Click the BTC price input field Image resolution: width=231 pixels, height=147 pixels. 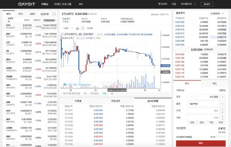203,111
